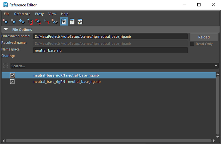Click the icon left of the Search field
Screen dimensions: 221x144
6,66
